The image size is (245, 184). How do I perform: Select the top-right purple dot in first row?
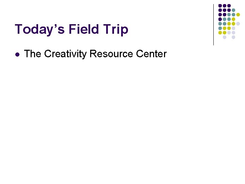[229, 6]
